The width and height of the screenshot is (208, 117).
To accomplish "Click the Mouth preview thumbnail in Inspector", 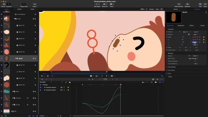I will [x=174, y=17].
